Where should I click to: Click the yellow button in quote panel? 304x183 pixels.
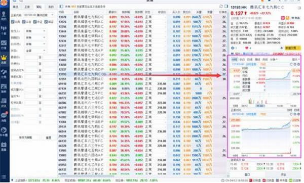point(293,48)
